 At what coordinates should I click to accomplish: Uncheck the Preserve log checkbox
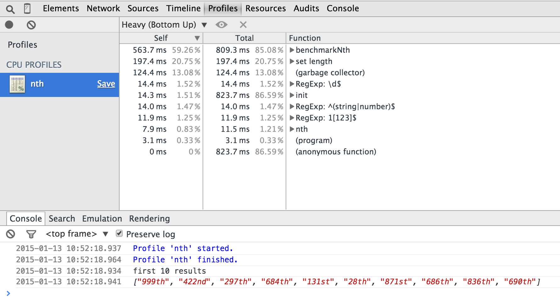click(x=119, y=233)
